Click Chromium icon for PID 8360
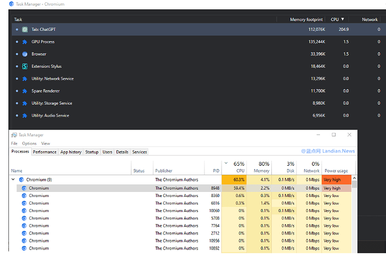The image size is (386, 260). click(x=24, y=196)
